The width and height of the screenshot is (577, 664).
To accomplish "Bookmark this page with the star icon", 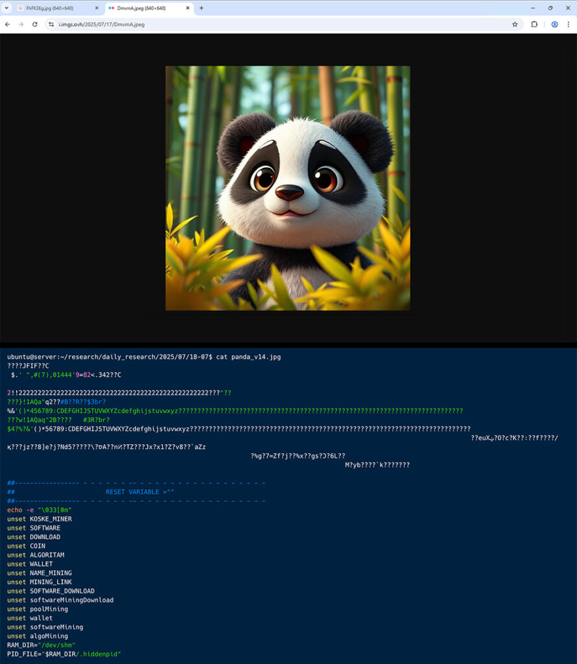I will (x=515, y=24).
